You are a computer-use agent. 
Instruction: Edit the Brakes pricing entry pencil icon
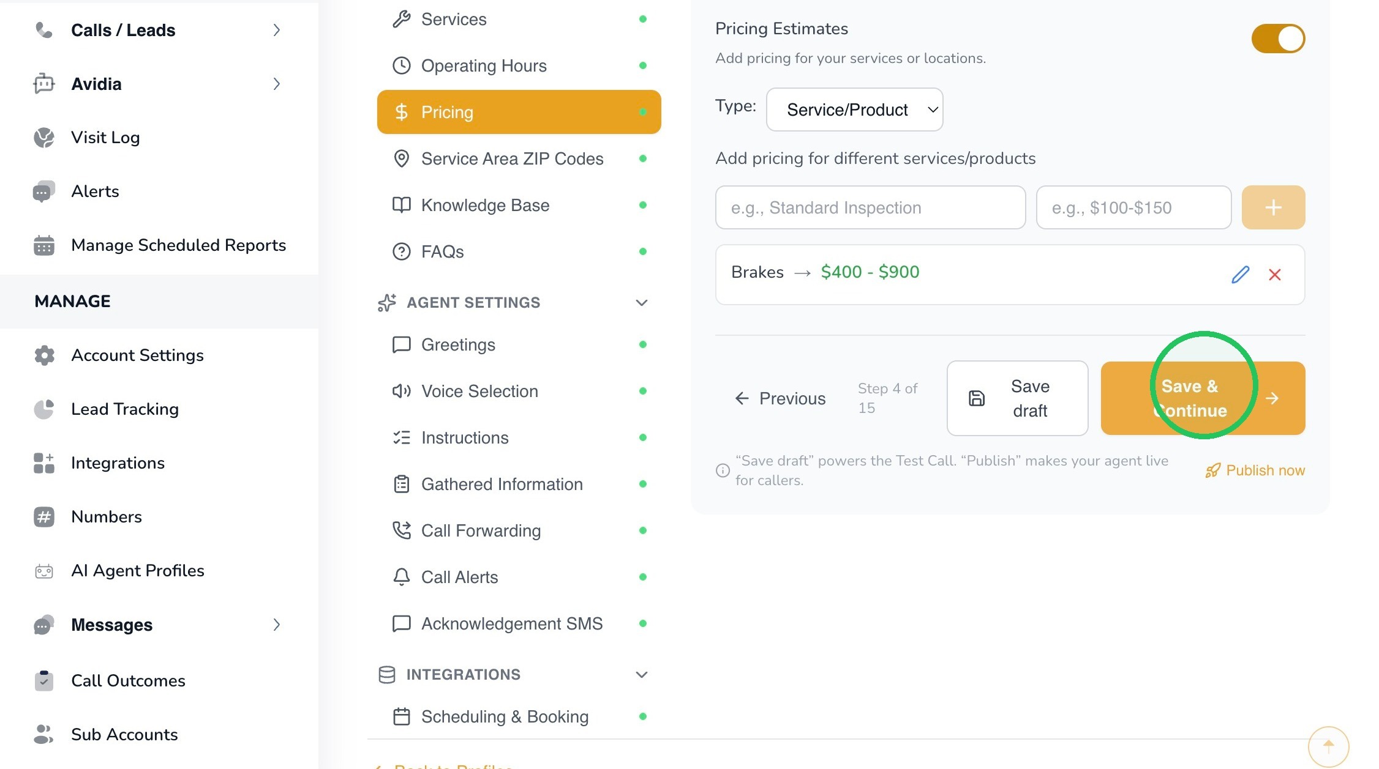click(x=1240, y=275)
